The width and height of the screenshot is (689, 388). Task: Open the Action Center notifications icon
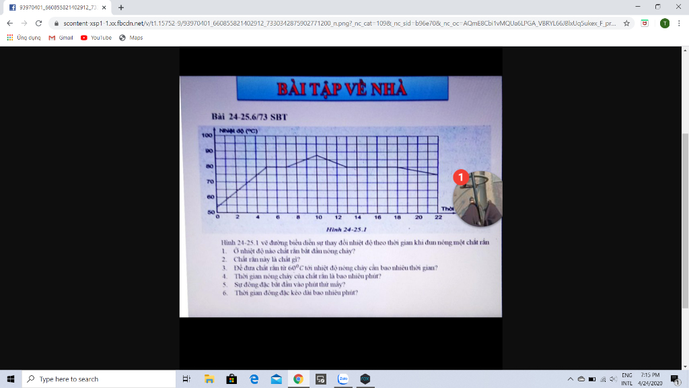[676, 379]
